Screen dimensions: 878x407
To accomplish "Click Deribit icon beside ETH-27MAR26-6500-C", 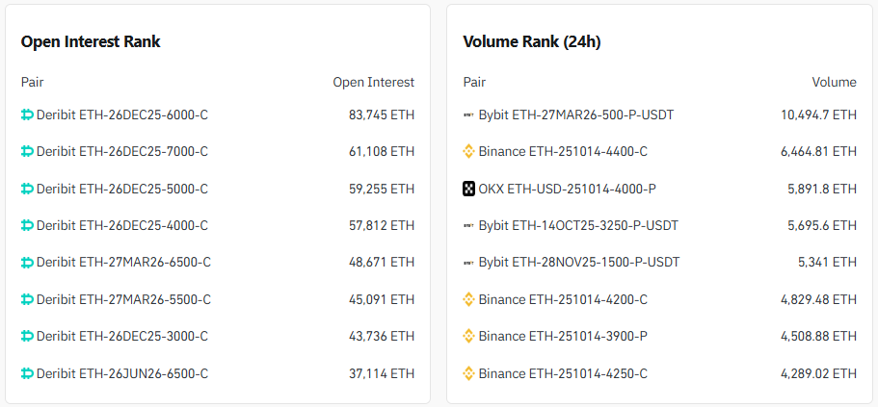I will tap(27, 262).
